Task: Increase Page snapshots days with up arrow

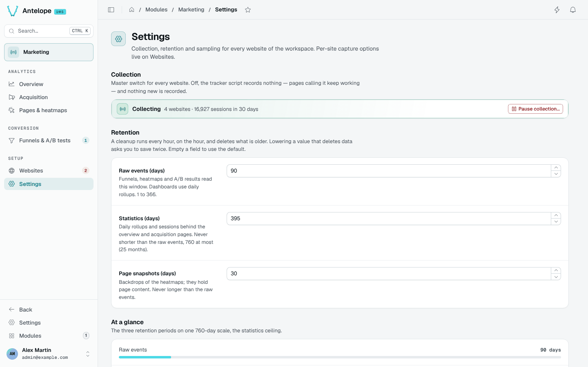Action: [x=556, y=270]
